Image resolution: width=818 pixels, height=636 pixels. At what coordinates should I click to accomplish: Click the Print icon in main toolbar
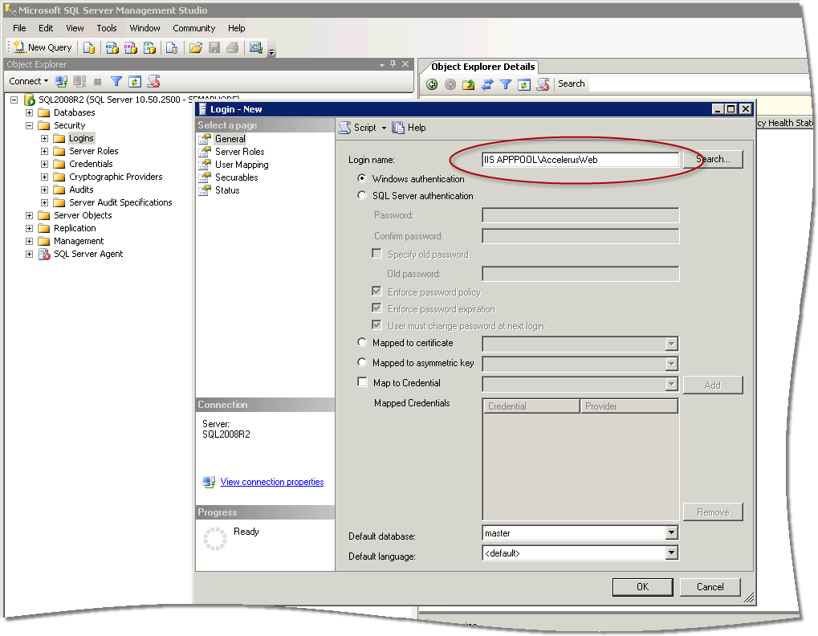[x=233, y=48]
